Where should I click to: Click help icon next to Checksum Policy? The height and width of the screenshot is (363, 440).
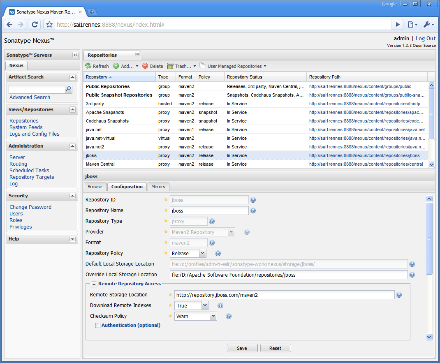point(229,317)
